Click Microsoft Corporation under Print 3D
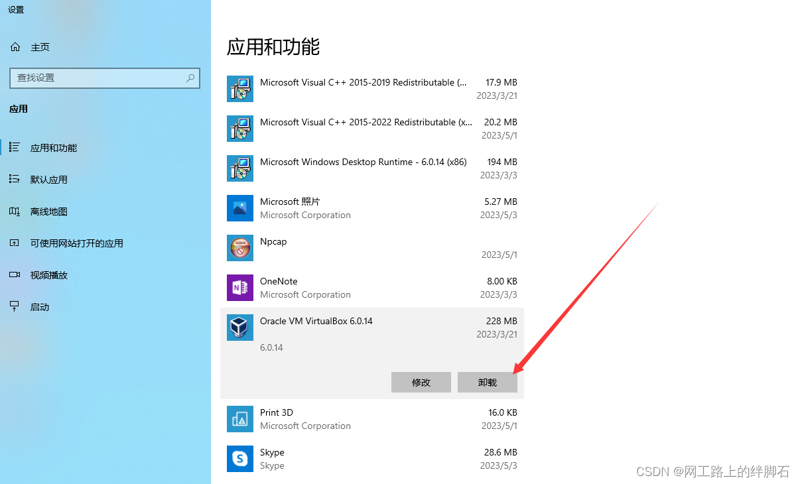The width and height of the screenshot is (800, 484). coord(305,426)
